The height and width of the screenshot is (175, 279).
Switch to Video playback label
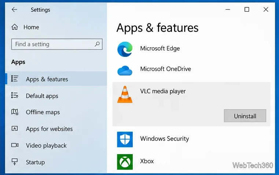[46, 146]
